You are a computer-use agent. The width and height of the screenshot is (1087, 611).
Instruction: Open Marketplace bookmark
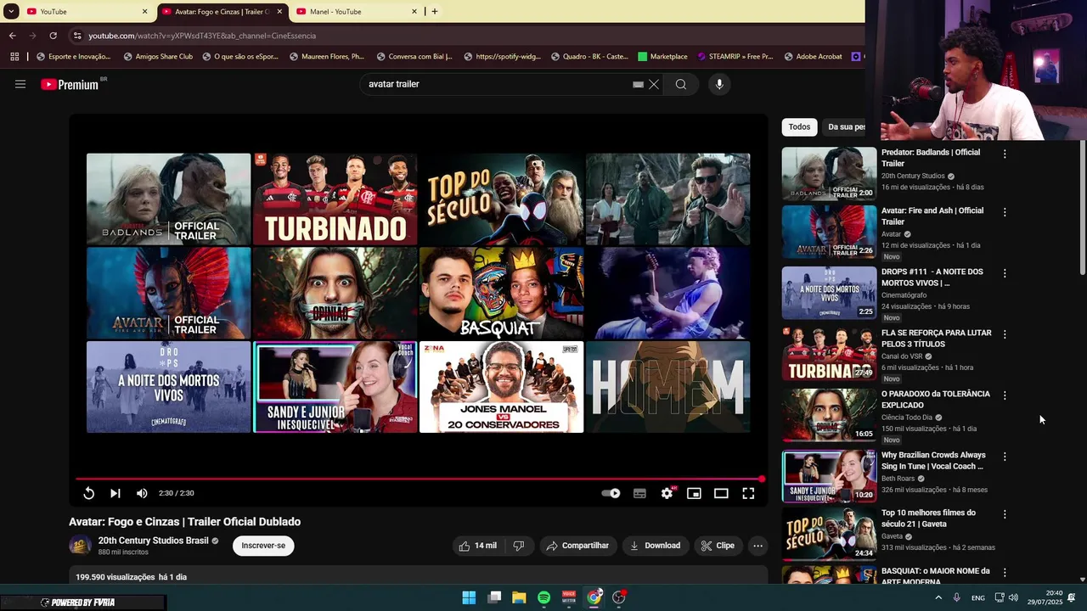pyautogui.click(x=662, y=57)
